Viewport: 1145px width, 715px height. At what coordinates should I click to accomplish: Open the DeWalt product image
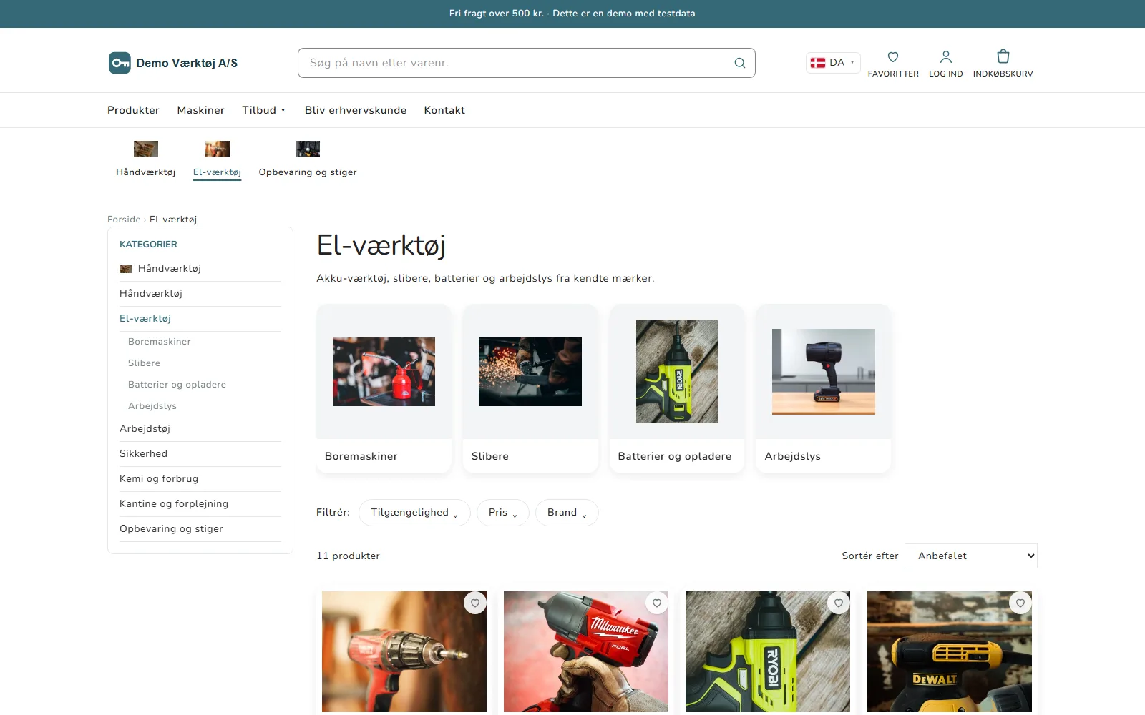(x=950, y=651)
